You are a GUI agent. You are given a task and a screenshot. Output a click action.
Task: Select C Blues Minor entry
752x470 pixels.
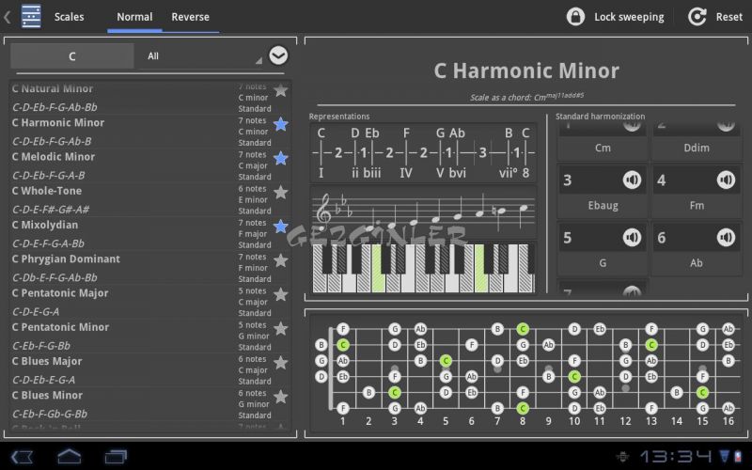tap(150, 404)
